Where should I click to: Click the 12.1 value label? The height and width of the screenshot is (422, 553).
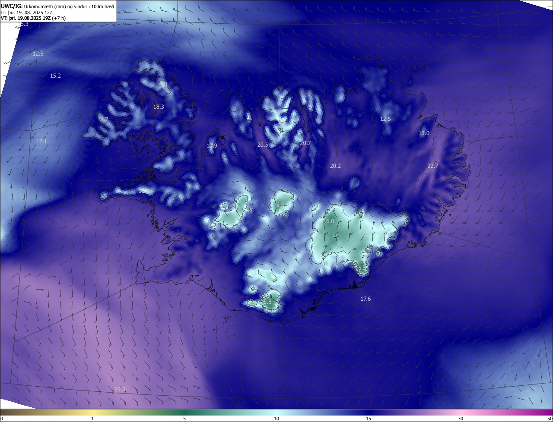41,142
